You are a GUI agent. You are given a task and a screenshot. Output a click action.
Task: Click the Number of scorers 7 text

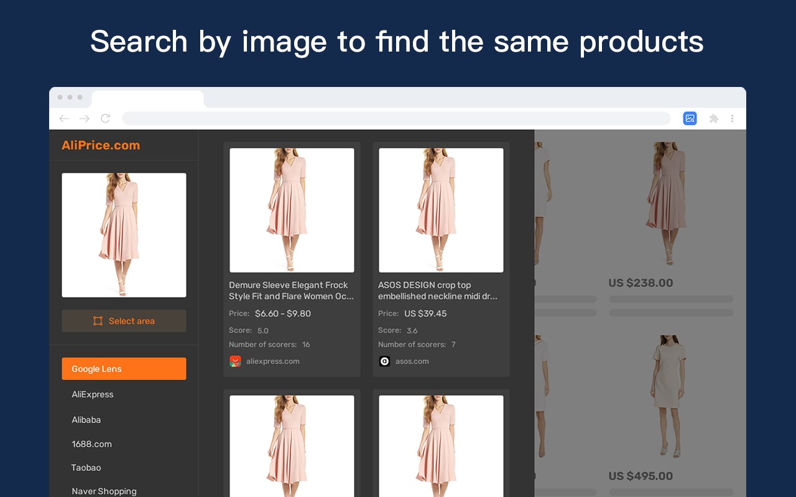(417, 344)
